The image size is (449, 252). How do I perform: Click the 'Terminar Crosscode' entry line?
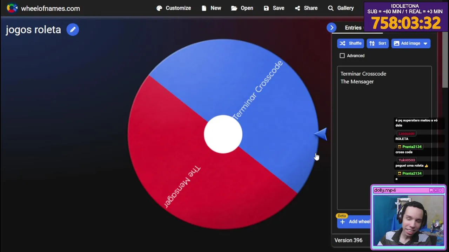363,74
